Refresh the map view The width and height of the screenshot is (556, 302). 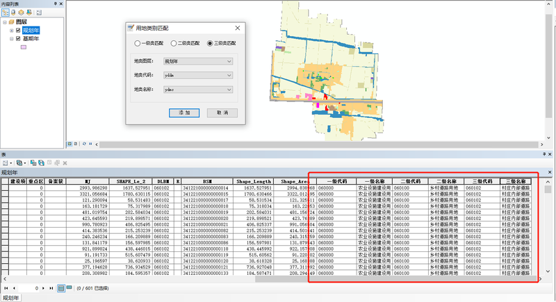click(x=84, y=144)
